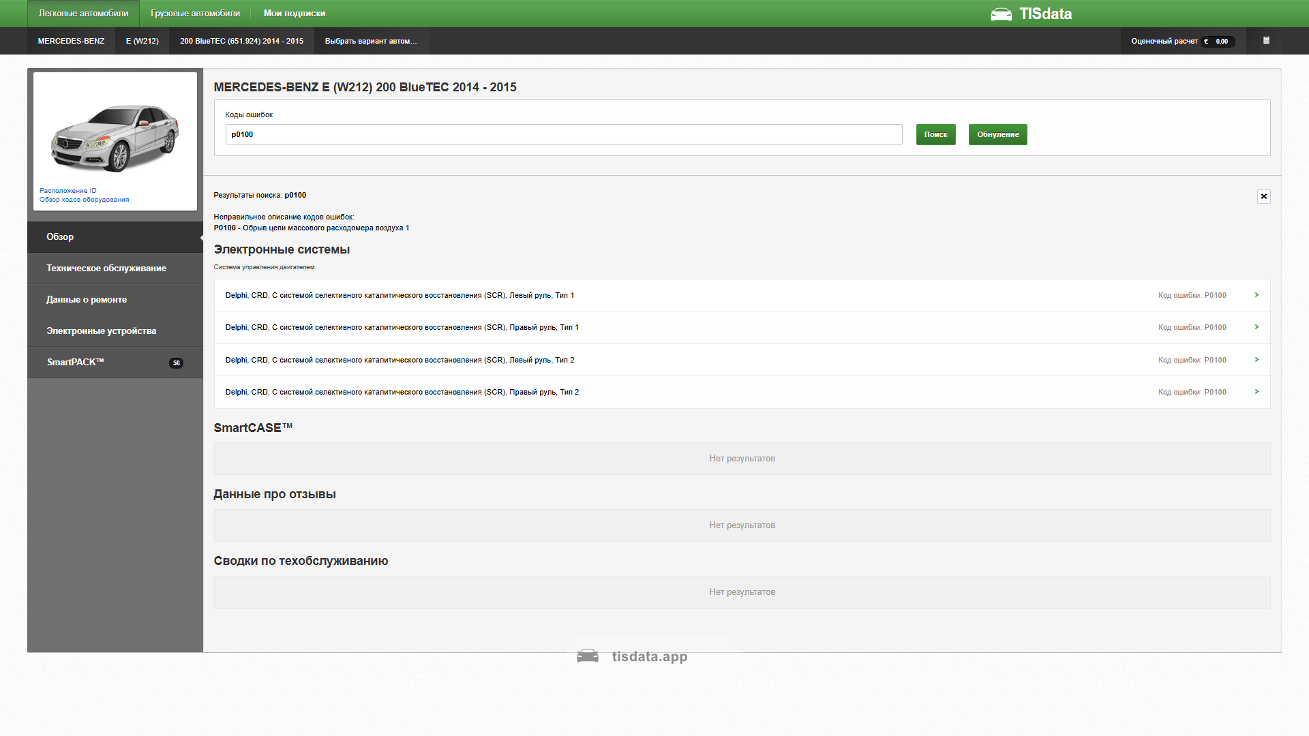The height and width of the screenshot is (736, 1309).
Task: Open Delphi CRD Левый руль, Тип 1 result
Action: 742,295
